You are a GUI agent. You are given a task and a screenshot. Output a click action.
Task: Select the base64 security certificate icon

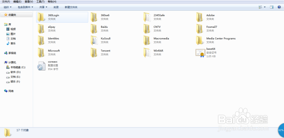(200, 53)
